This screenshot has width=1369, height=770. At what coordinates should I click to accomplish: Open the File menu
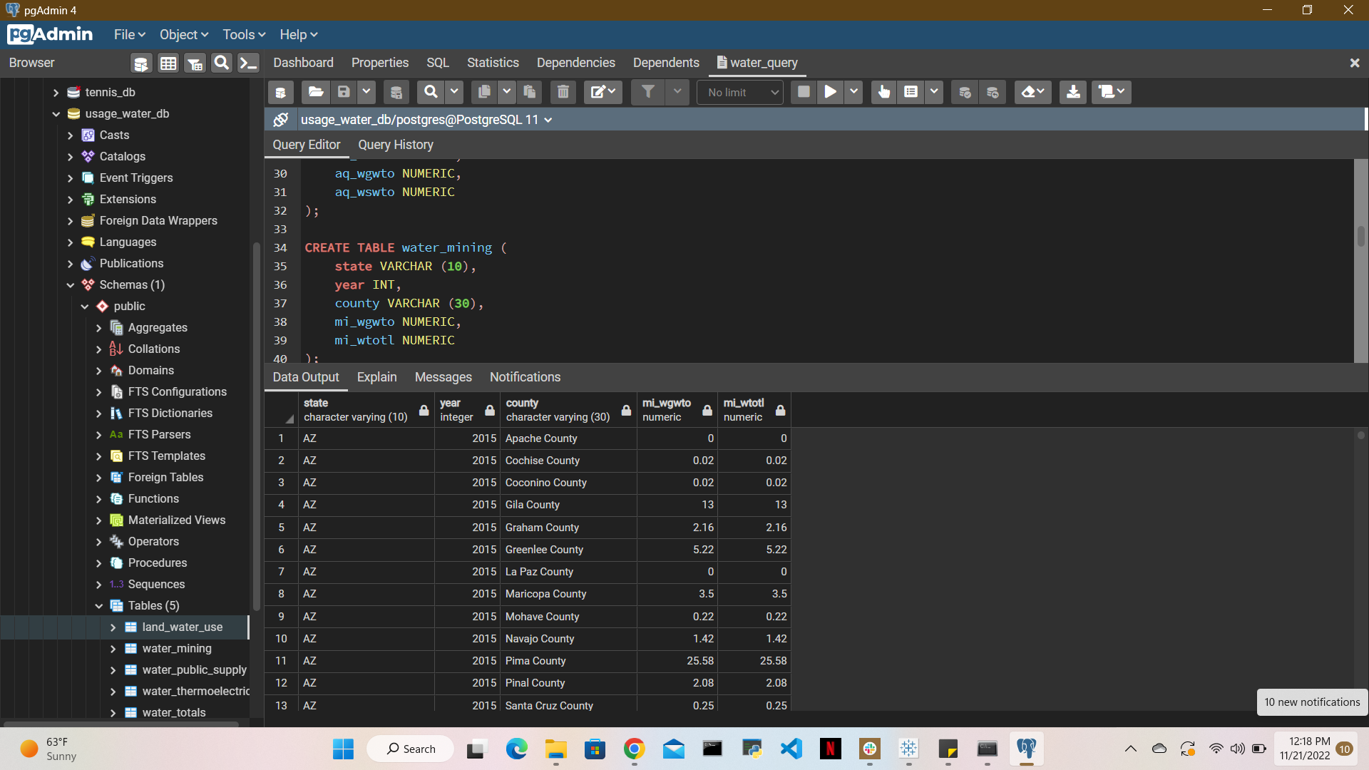tap(129, 35)
